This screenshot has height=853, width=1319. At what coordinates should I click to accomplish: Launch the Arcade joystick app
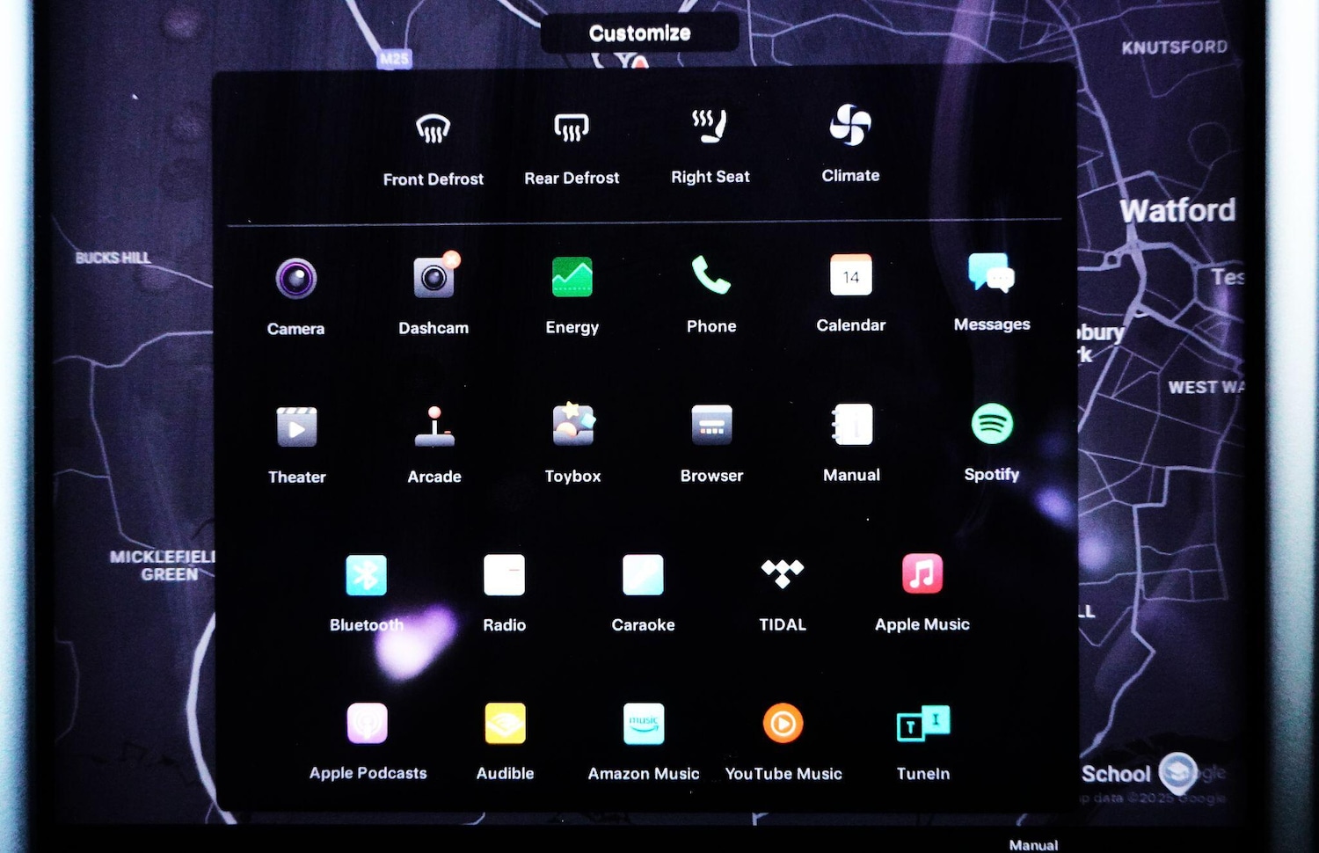coord(434,426)
